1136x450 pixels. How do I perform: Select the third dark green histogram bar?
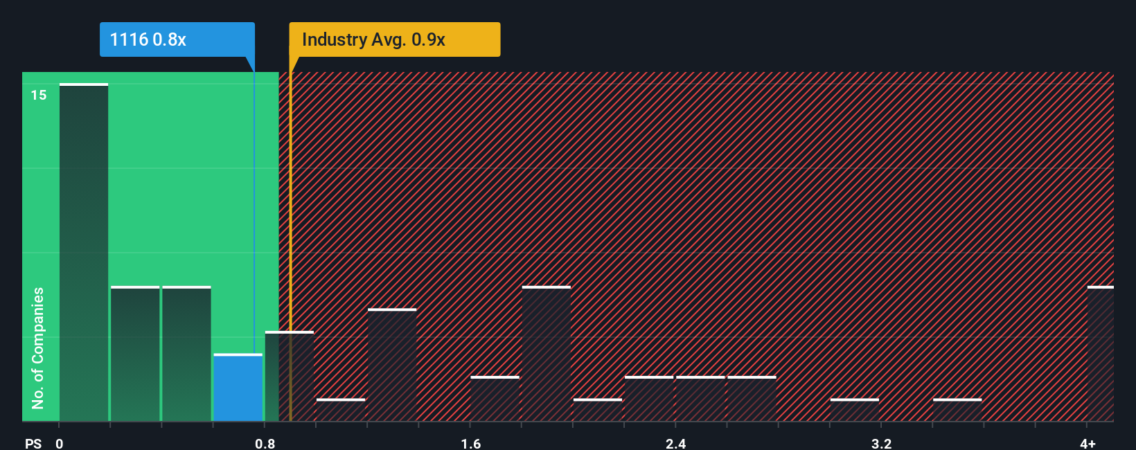186,353
